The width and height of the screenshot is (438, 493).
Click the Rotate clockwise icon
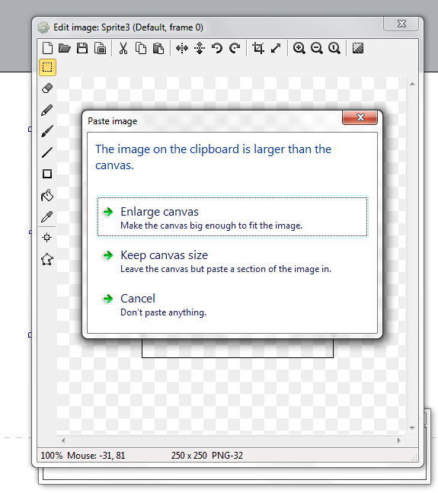pos(235,48)
